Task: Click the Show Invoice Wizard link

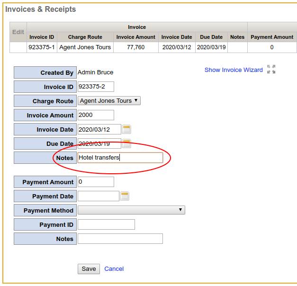Action: pos(234,70)
